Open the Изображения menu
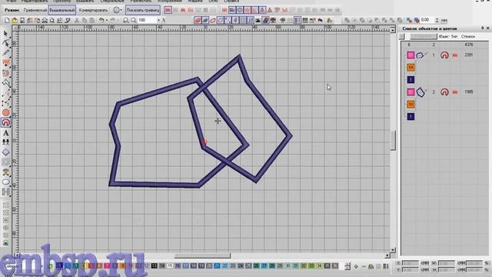The image size is (492, 277). click(x=169, y=2)
